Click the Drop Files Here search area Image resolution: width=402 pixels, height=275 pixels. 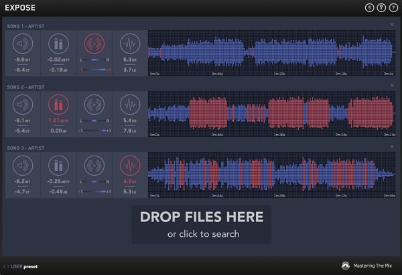coord(201,224)
